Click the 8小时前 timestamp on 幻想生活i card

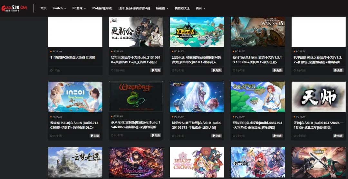click(x=178, y=70)
